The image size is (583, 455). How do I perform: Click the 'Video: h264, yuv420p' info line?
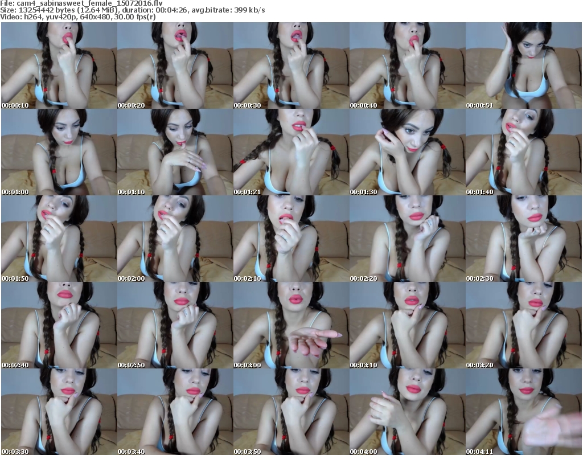coord(78,17)
